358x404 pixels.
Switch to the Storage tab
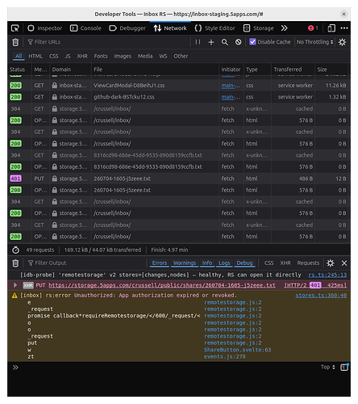pyautogui.click(x=258, y=28)
